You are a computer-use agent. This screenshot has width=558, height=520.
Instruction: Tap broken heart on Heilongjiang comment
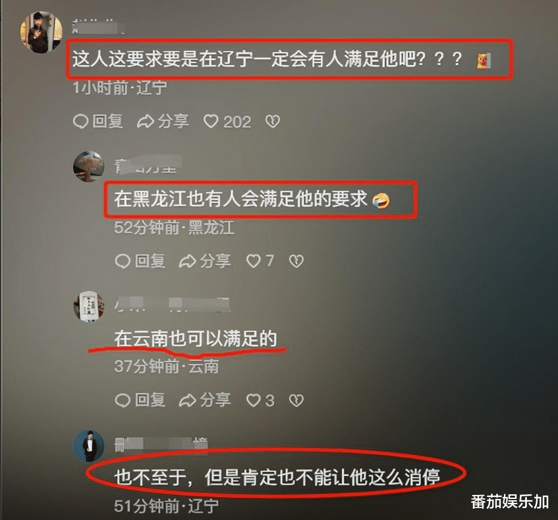coord(296,261)
